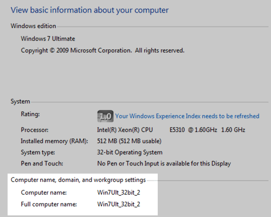This screenshot has height=217, width=271.
Task: Click the Microsoft copyright notice line
Action: 102,50
